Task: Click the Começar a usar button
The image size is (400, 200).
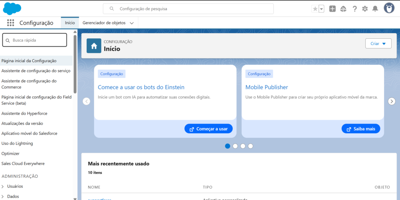Action: 209,129
